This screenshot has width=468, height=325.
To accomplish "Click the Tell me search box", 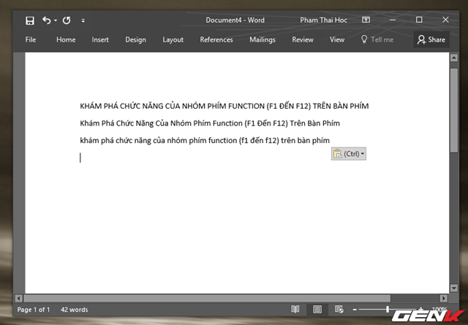I will [377, 39].
